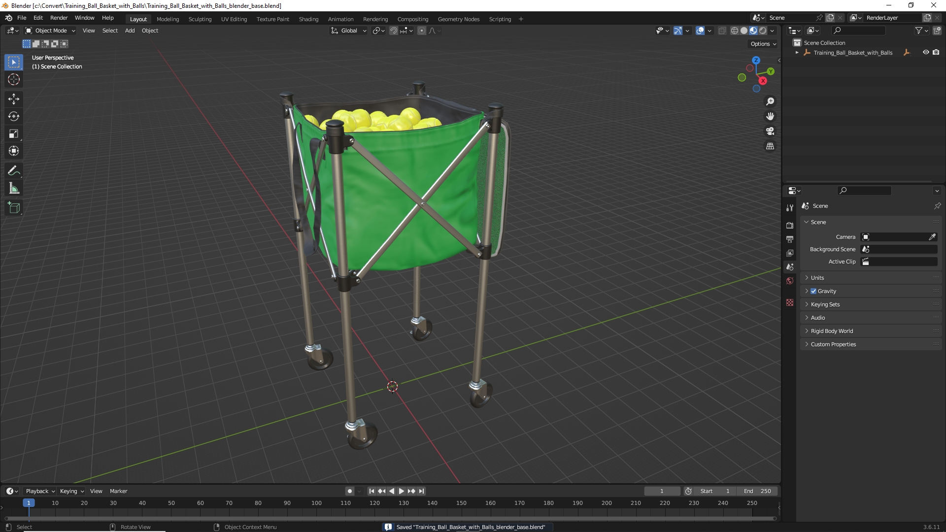Image resolution: width=946 pixels, height=532 pixels.
Task: Hide Training_Ball_Basket_with_Balls with the eye icon
Action: pos(926,52)
